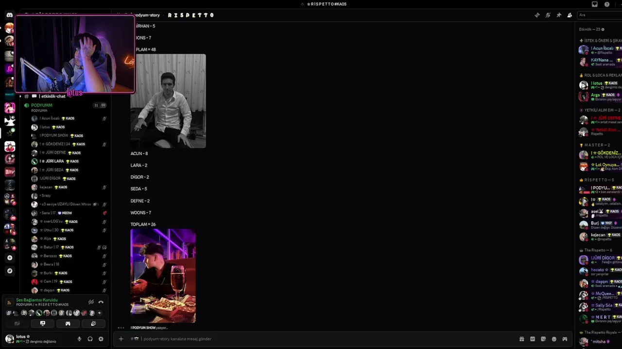Open the GIF picker icon
This screenshot has width=622, height=349.
click(533, 339)
